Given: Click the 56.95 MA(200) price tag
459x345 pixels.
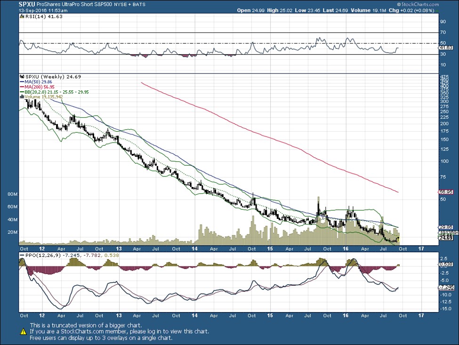Looking at the screenshot, I should [x=446, y=192].
